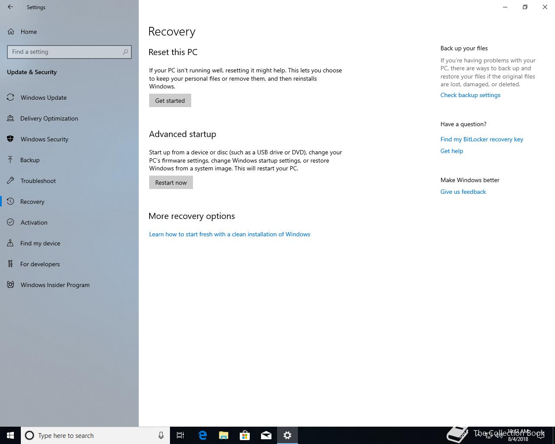Open Microsoft Store from the taskbar
This screenshot has width=555, height=444.
click(x=245, y=435)
